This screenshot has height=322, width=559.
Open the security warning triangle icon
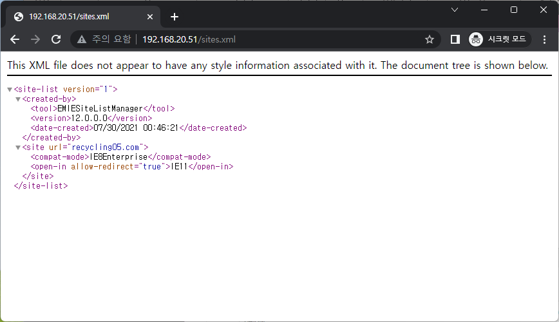[82, 39]
